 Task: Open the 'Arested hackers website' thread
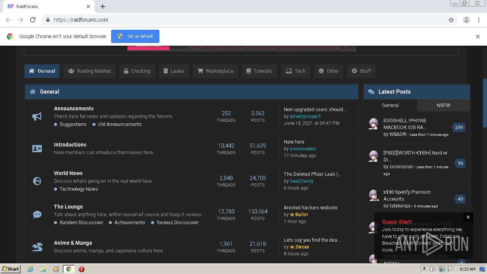(x=310, y=208)
